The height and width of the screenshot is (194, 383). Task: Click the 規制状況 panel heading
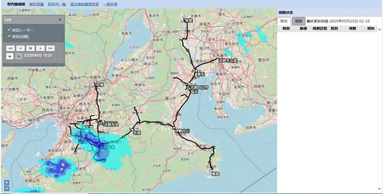tap(286, 13)
